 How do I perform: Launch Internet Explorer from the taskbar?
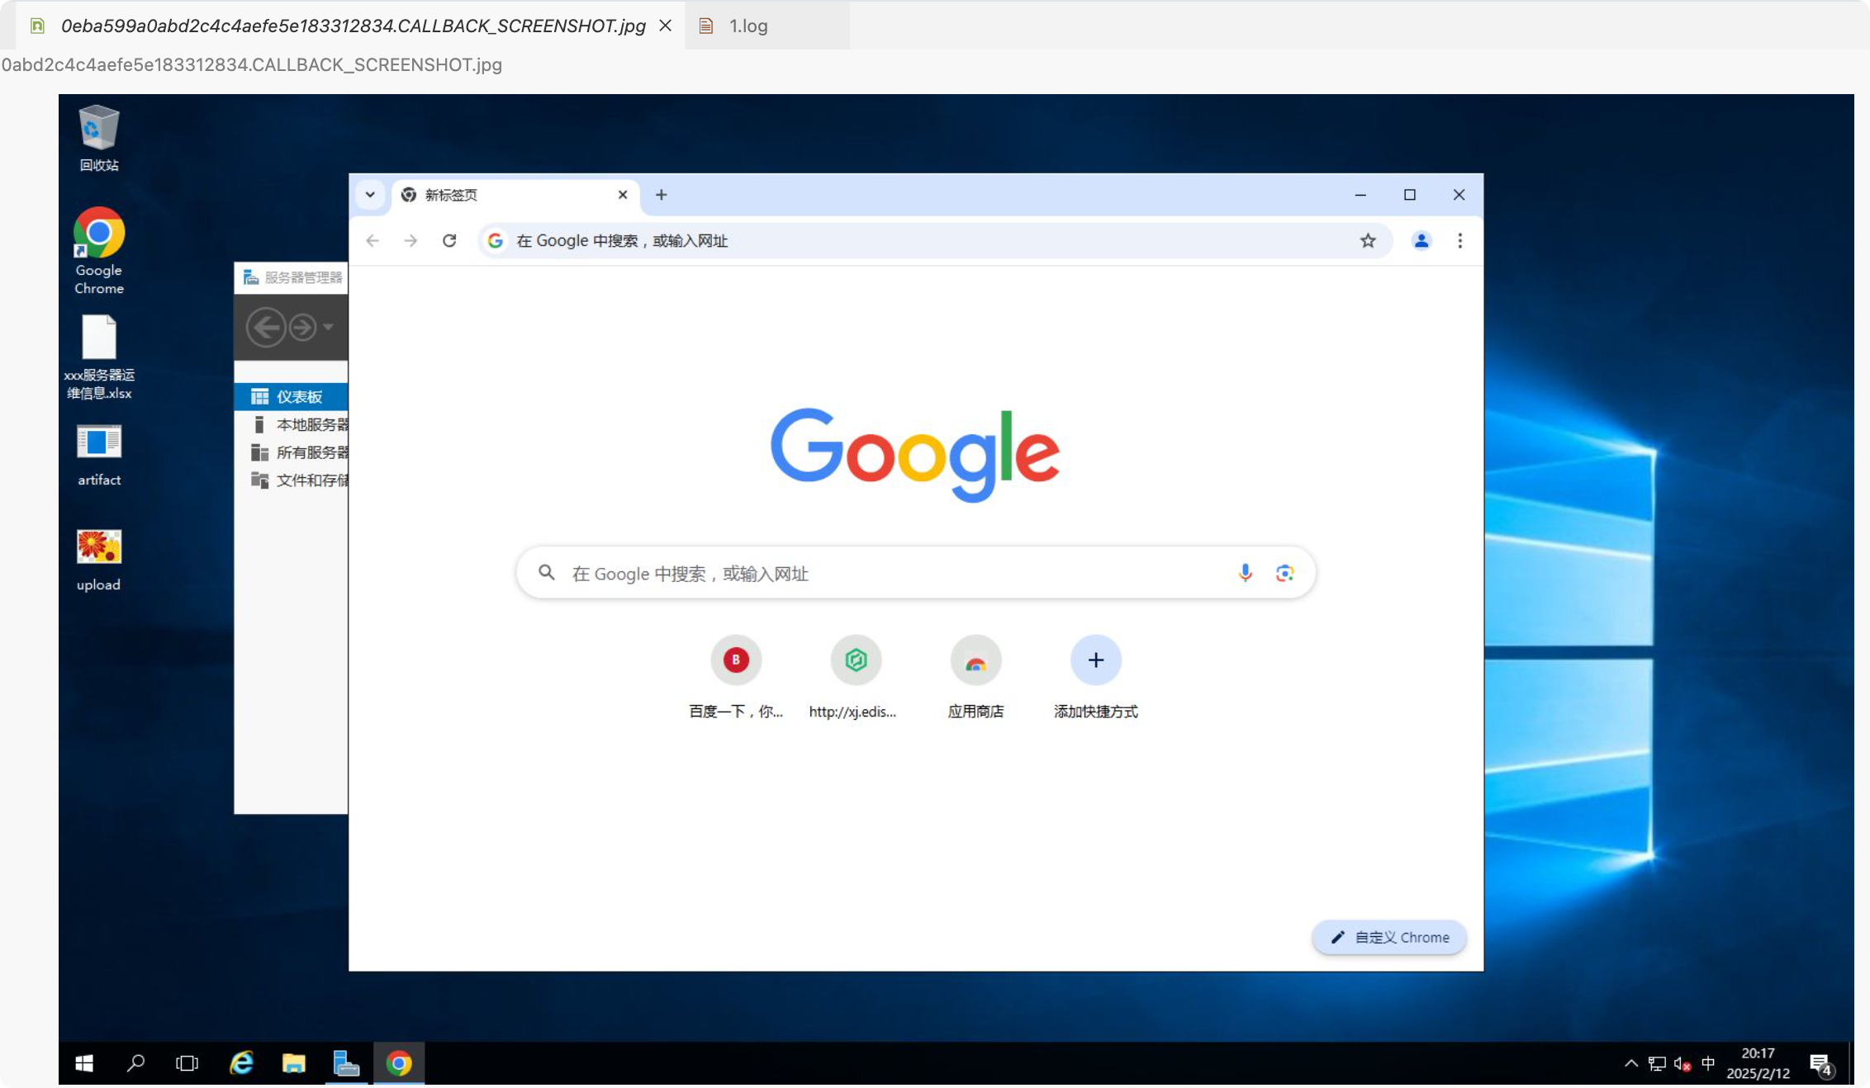coord(241,1063)
